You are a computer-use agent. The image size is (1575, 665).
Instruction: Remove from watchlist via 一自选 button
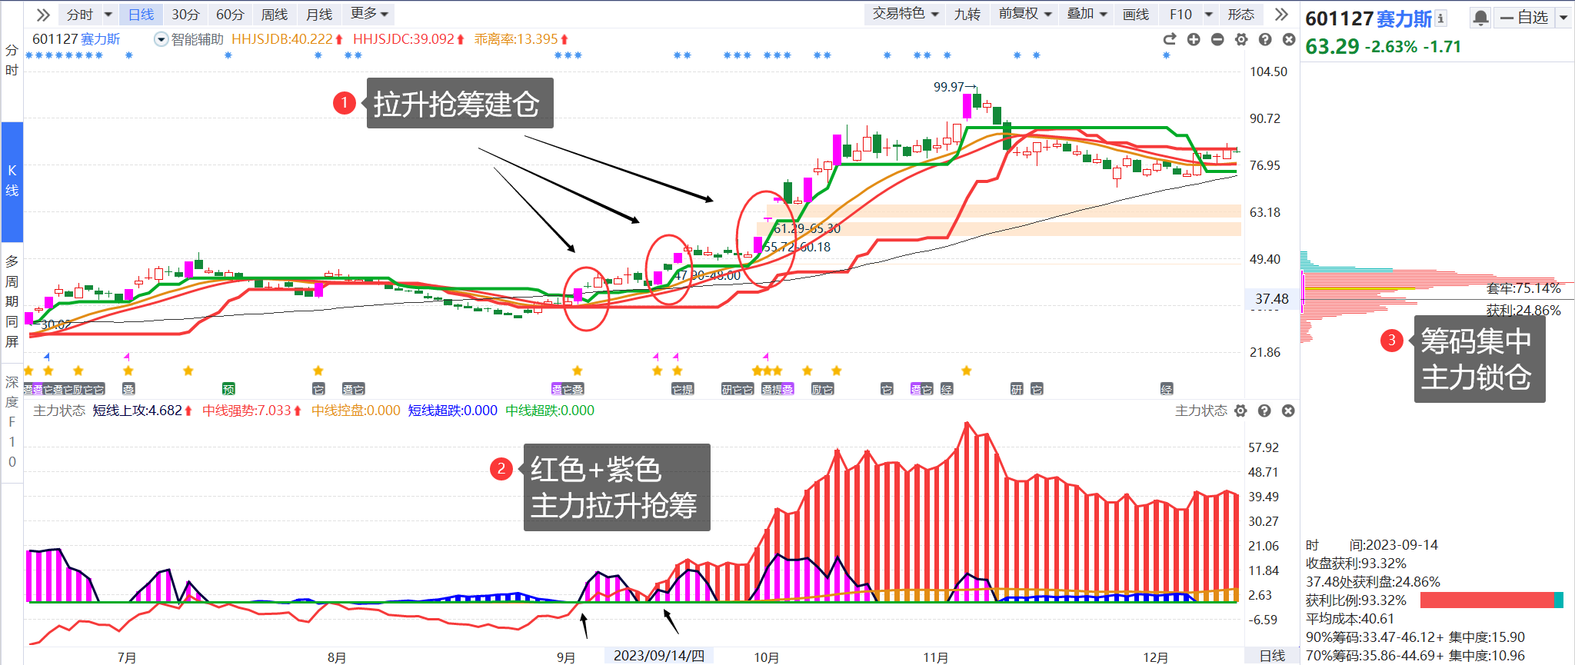coord(1523,18)
